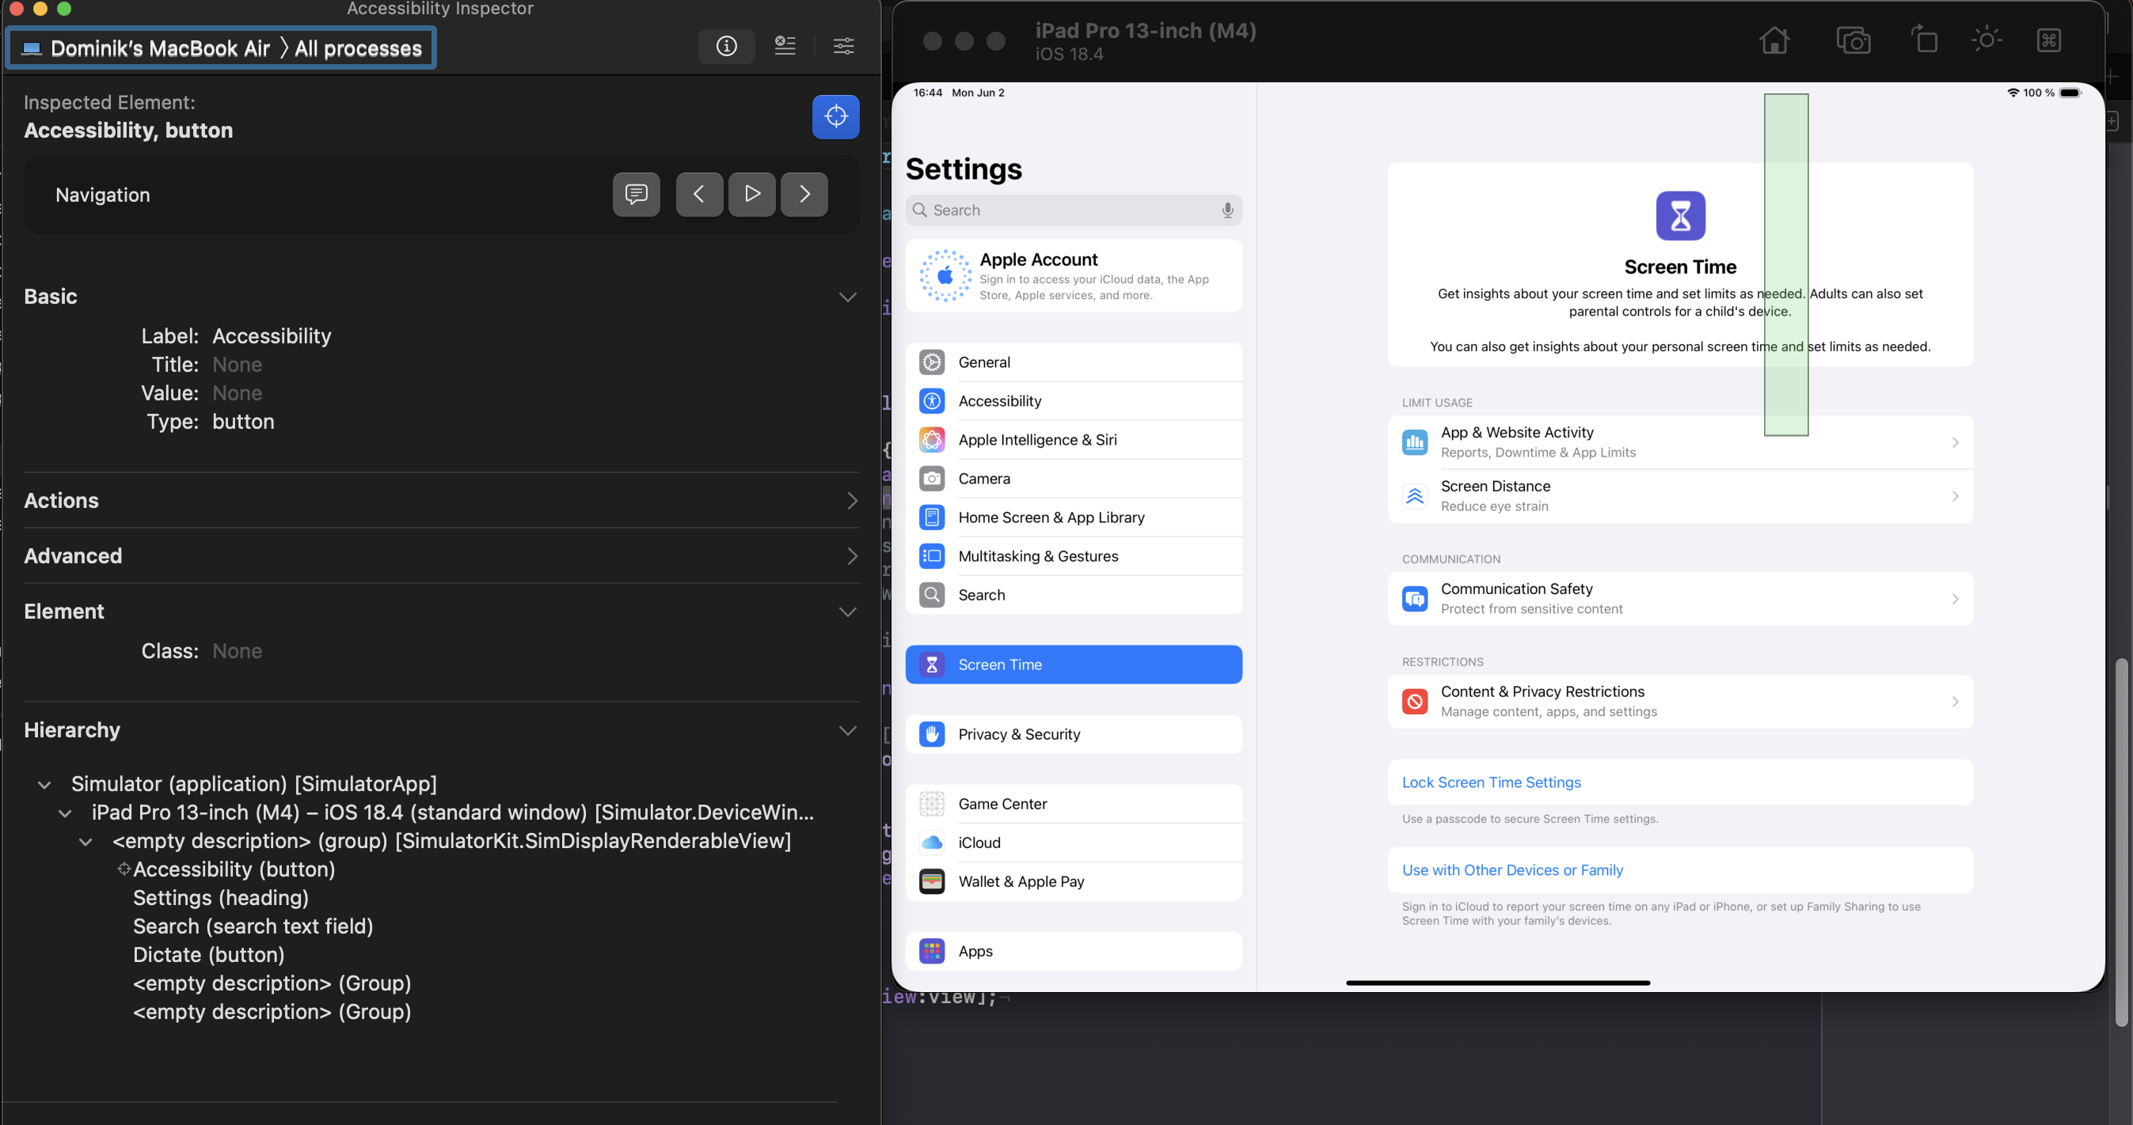Click the iPad home indicator bar
Screen dimensions: 2133x1125
(x=1498, y=983)
